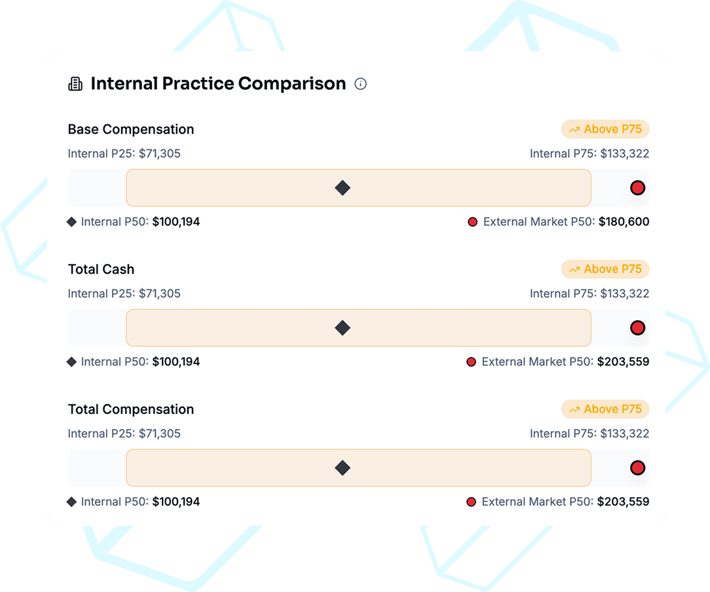Screen dimensions: 710x592
Task: Click the Internal P75 value for Base Compensation
Action: pos(589,153)
